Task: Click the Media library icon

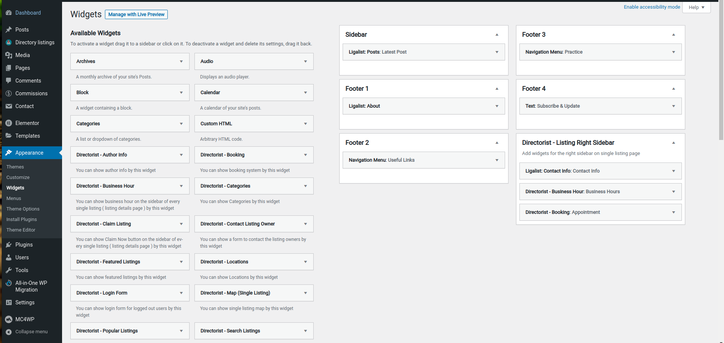Action: click(9, 55)
